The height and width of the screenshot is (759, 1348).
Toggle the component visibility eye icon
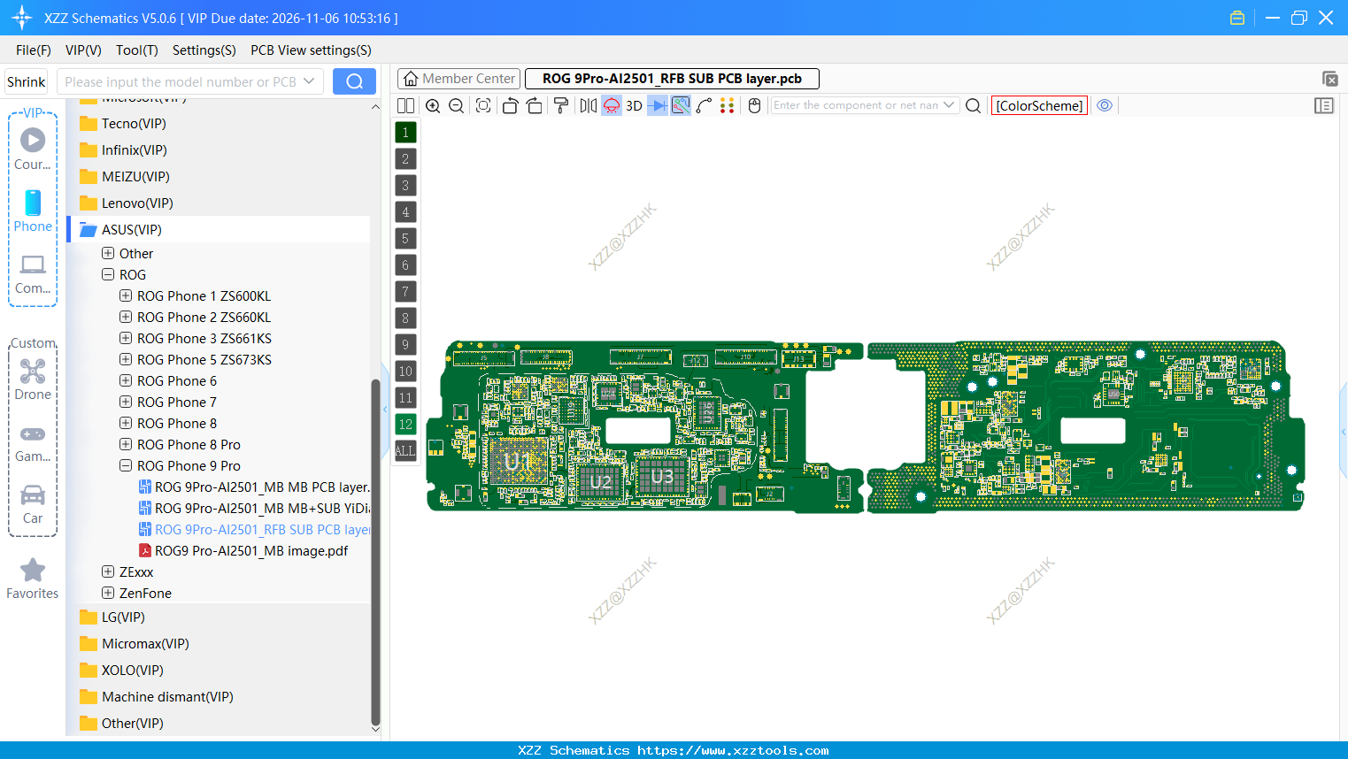pos(1104,105)
